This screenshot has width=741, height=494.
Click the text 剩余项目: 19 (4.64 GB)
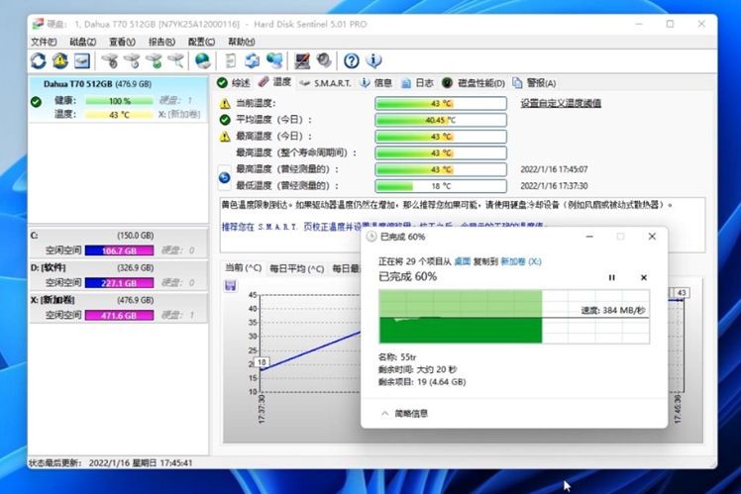click(422, 382)
